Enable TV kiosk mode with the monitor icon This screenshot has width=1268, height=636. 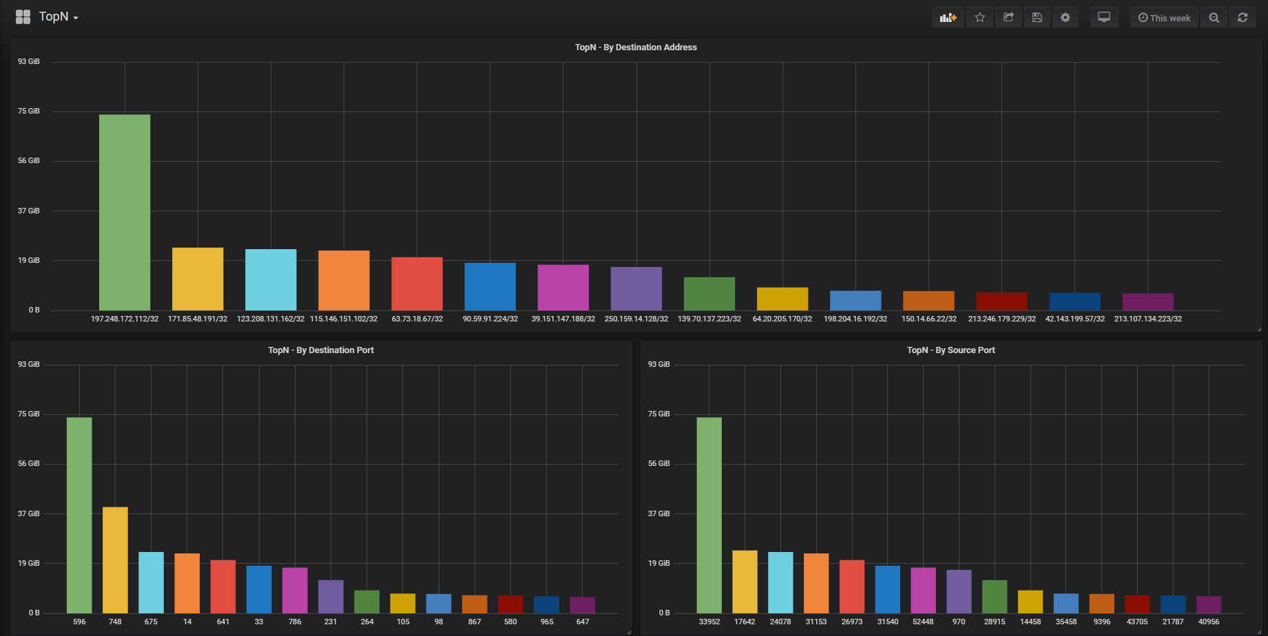1104,17
